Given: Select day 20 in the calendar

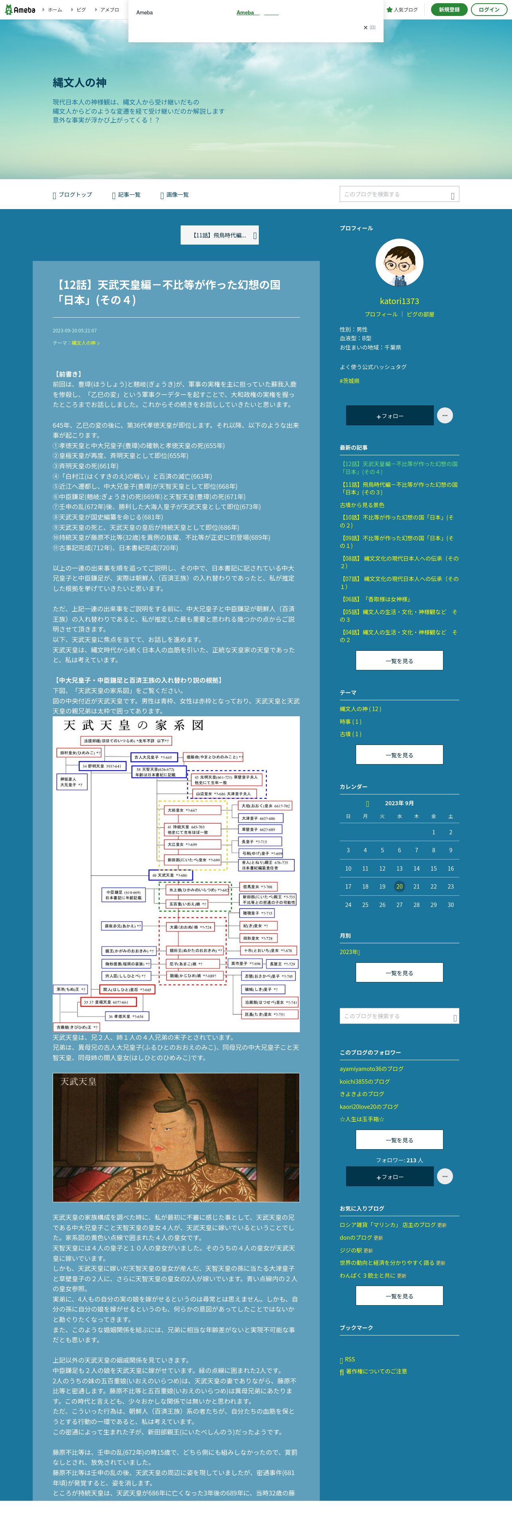Looking at the screenshot, I should (399, 887).
